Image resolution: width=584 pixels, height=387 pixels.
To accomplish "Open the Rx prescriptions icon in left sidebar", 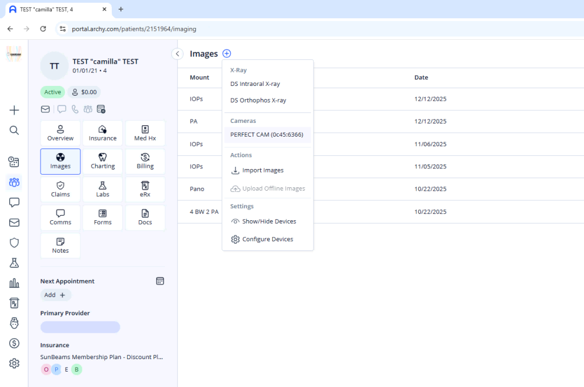I will [x=14, y=303].
